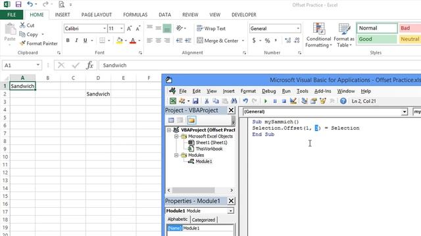
Task: Open the Borders dropdown arrow
Action: click(x=109, y=41)
